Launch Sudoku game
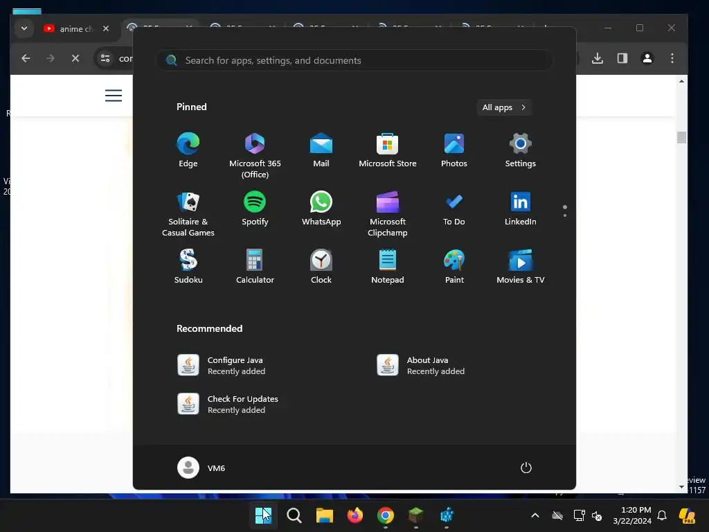709x532 pixels. tap(188, 266)
